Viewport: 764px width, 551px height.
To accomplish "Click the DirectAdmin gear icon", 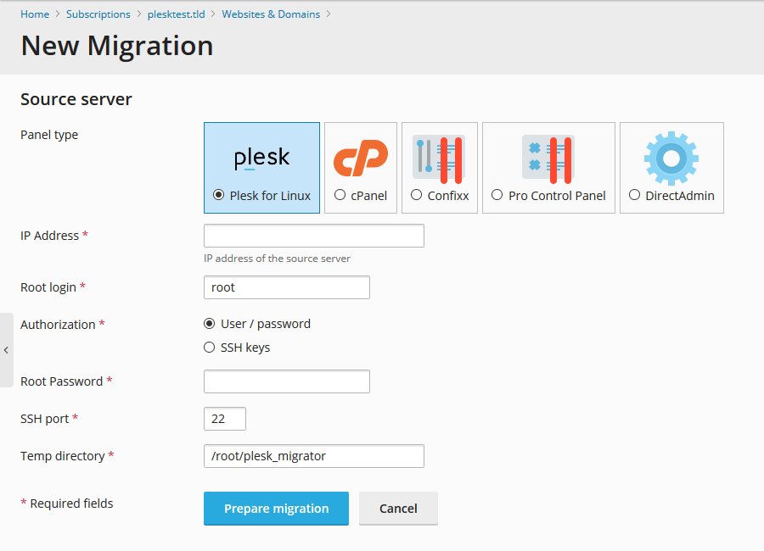I will (x=671, y=159).
